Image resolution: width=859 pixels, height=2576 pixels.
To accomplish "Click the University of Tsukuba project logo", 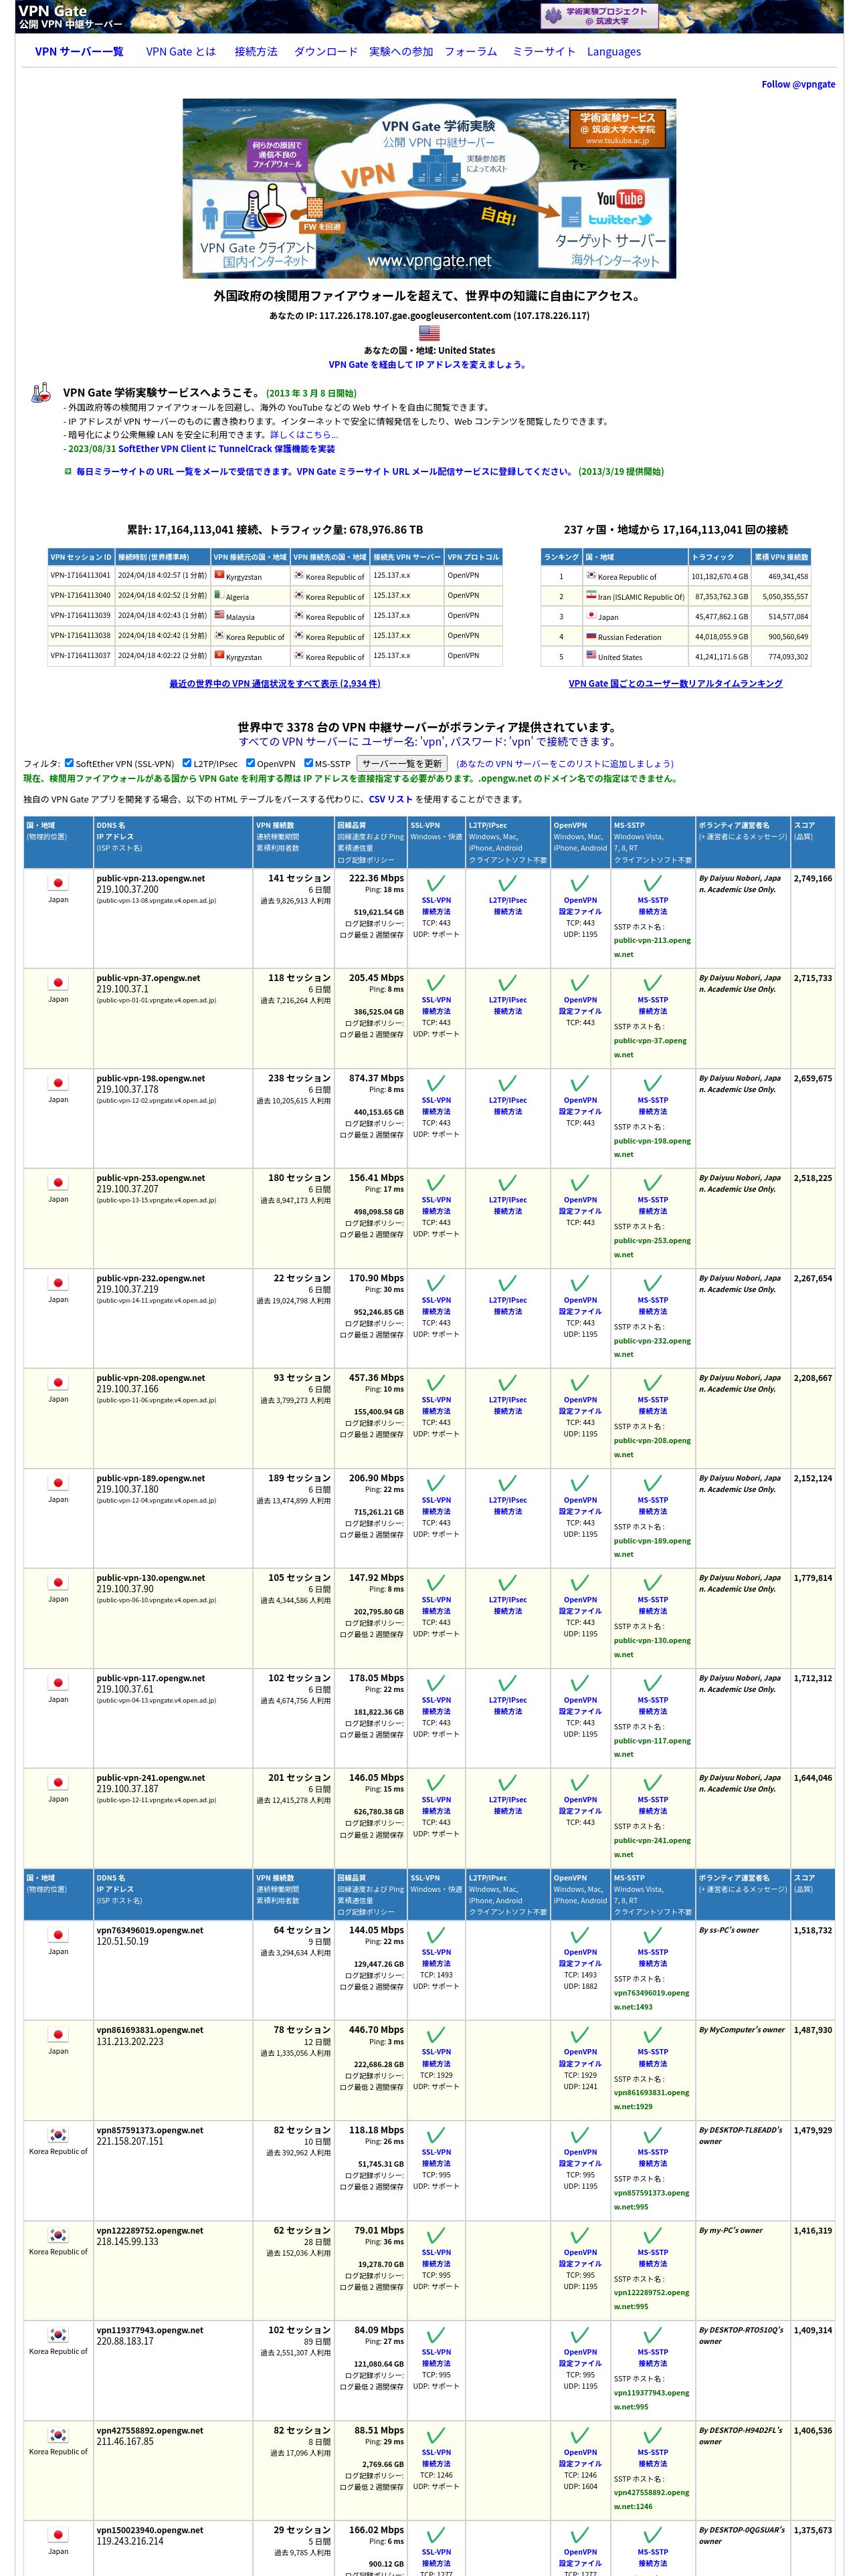I will [x=601, y=16].
